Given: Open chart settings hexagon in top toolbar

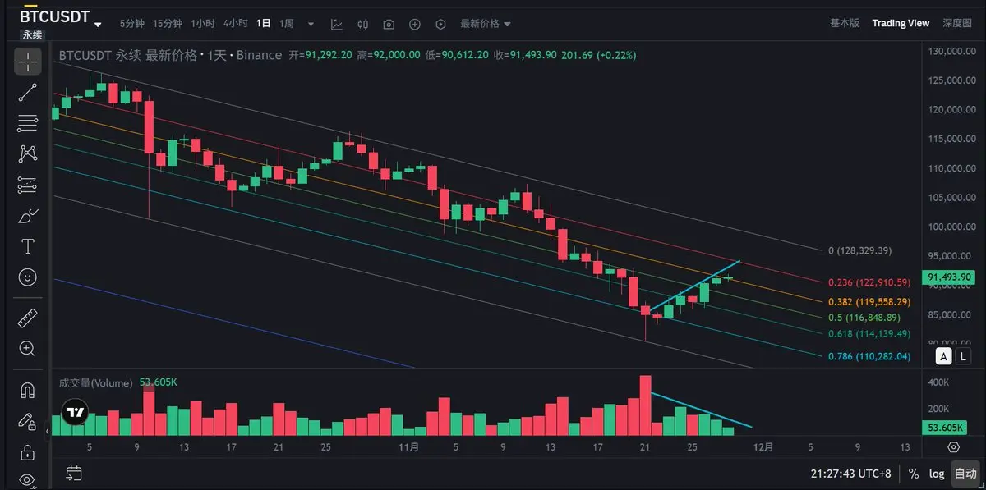Looking at the screenshot, I should (440, 24).
